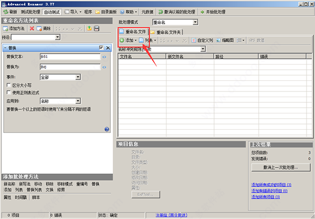Click the 自定义列 custom columns icon
Image resolution: width=315 pixels, height=219 pixels.
(x=194, y=40)
